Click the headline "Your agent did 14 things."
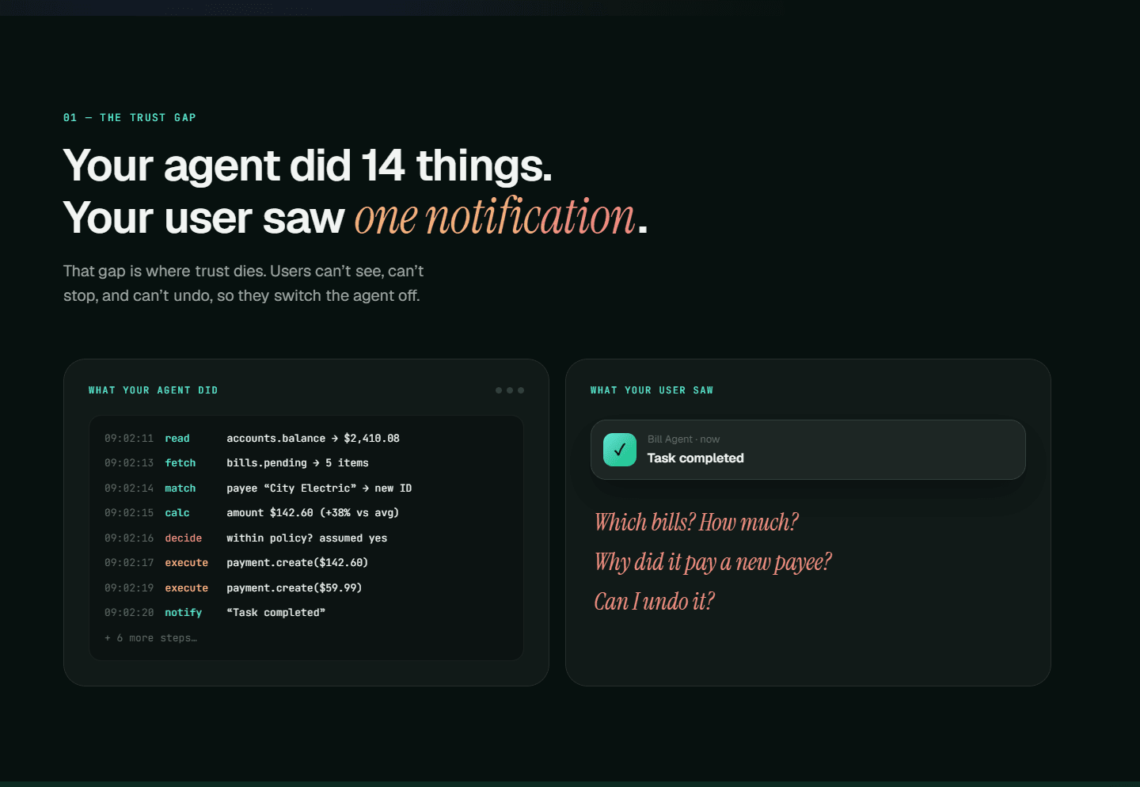 (x=308, y=166)
